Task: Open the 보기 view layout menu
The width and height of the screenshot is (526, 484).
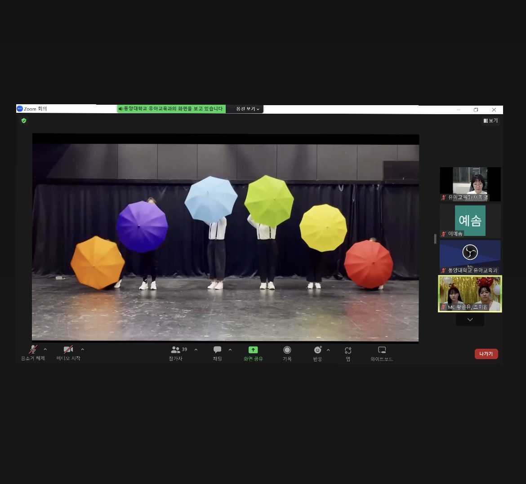Action: [490, 120]
